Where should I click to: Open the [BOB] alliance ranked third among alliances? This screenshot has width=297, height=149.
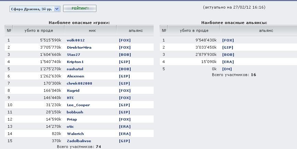pos(228,54)
